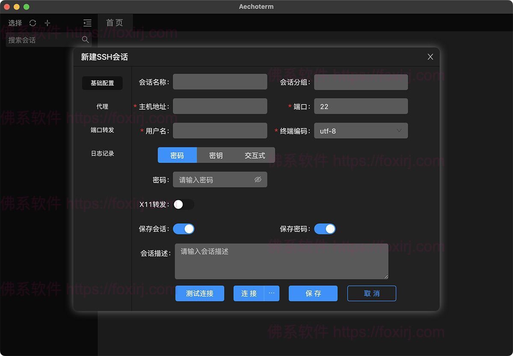
Task: Click the refresh sessions icon in the toolbar
Action: tap(33, 23)
